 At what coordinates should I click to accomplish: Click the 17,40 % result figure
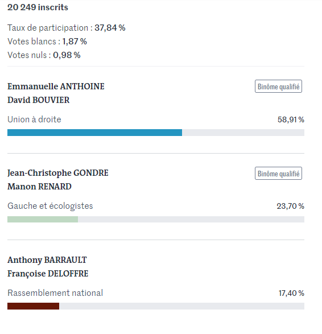pyautogui.click(x=291, y=293)
